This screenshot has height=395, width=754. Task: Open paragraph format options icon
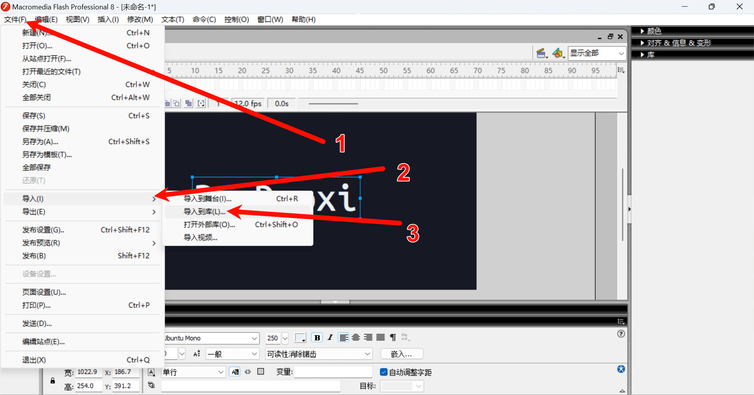[x=393, y=338]
